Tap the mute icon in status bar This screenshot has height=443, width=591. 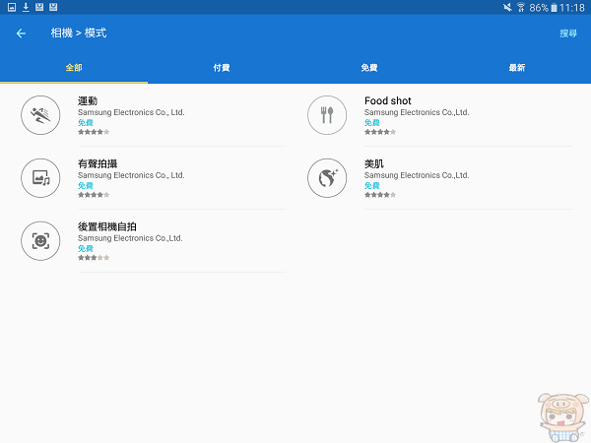coord(507,7)
